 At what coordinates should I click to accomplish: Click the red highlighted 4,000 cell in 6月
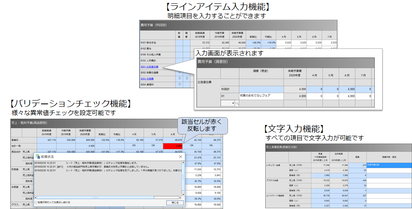(x=172, y=146)
